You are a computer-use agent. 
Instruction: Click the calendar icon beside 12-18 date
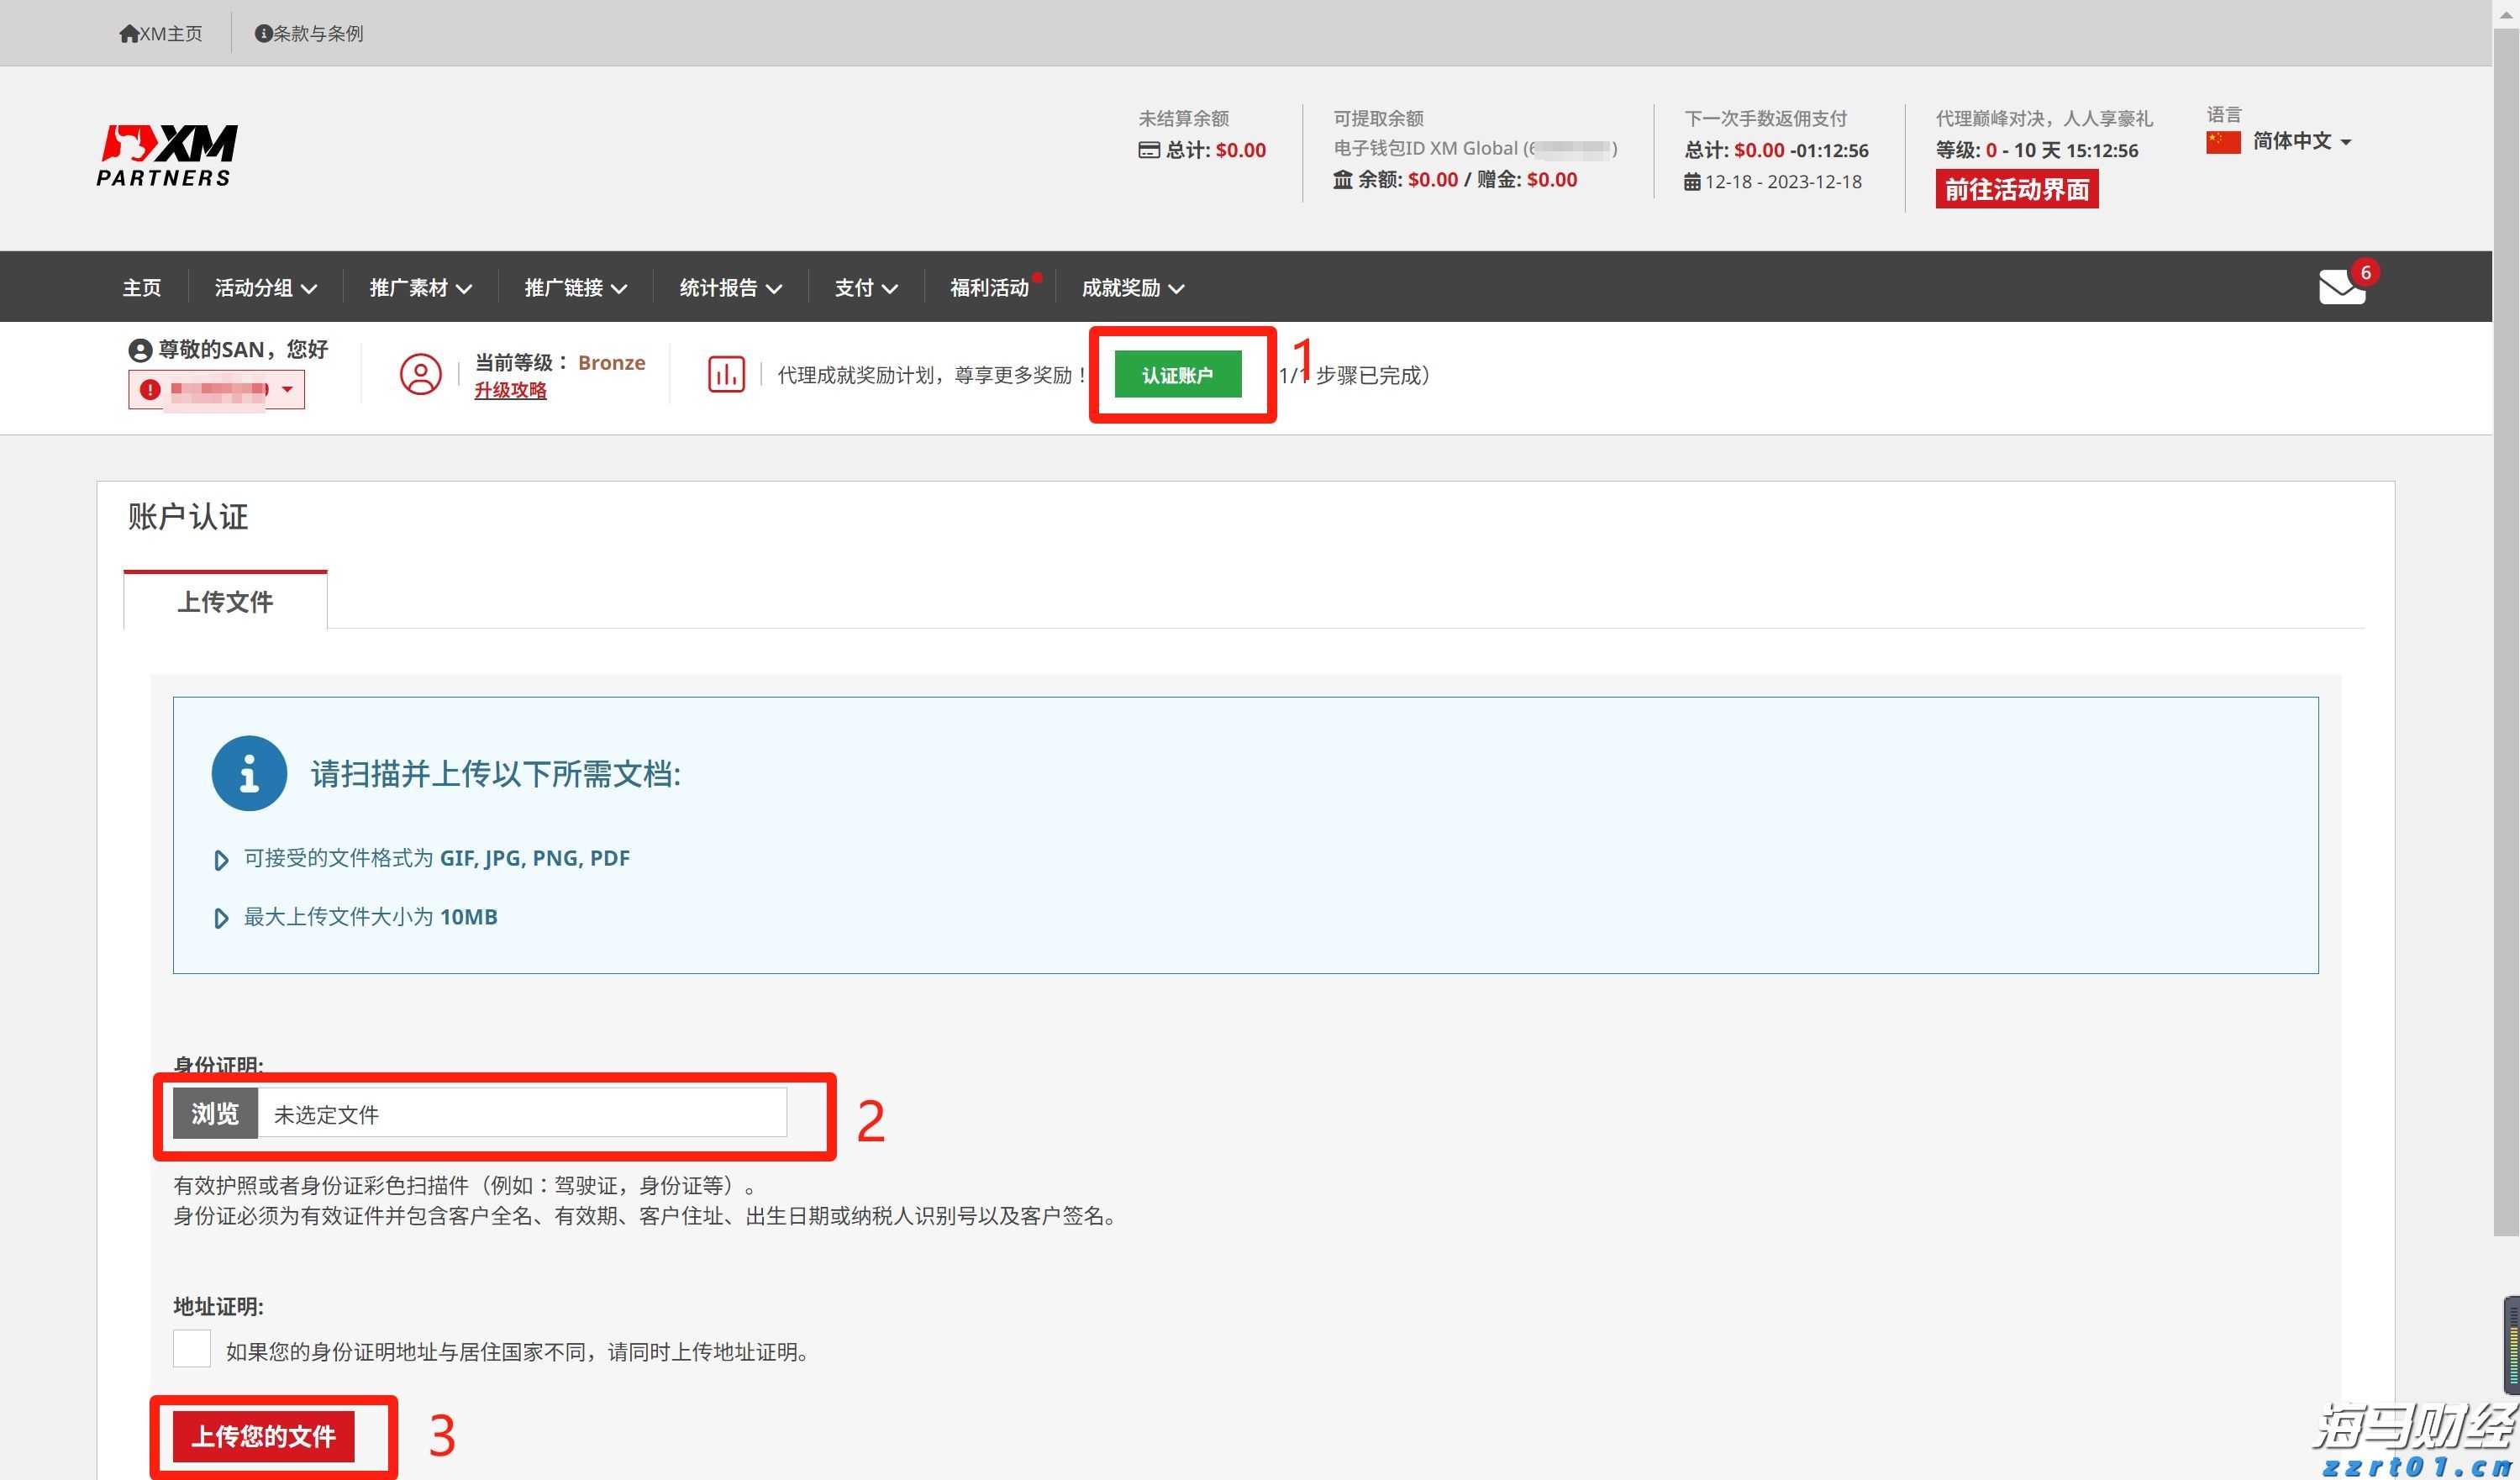point(1692,182)
